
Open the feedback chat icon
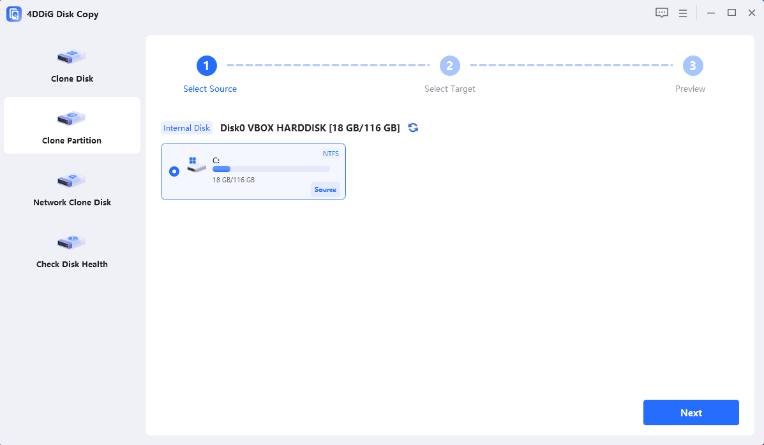click(662, 13)
